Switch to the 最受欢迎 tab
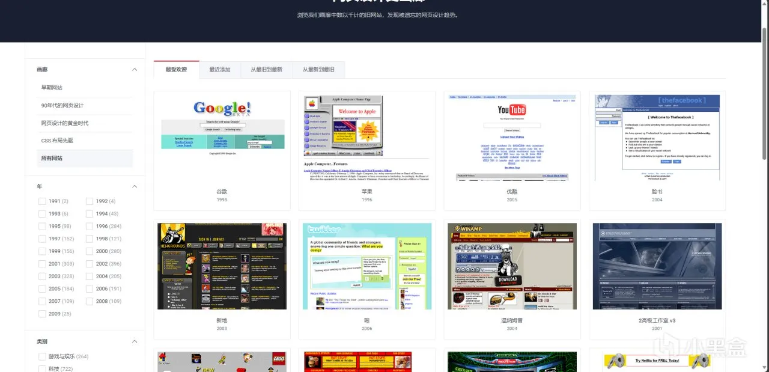Viewport: 769px width, 372px height. click(176, 70)
